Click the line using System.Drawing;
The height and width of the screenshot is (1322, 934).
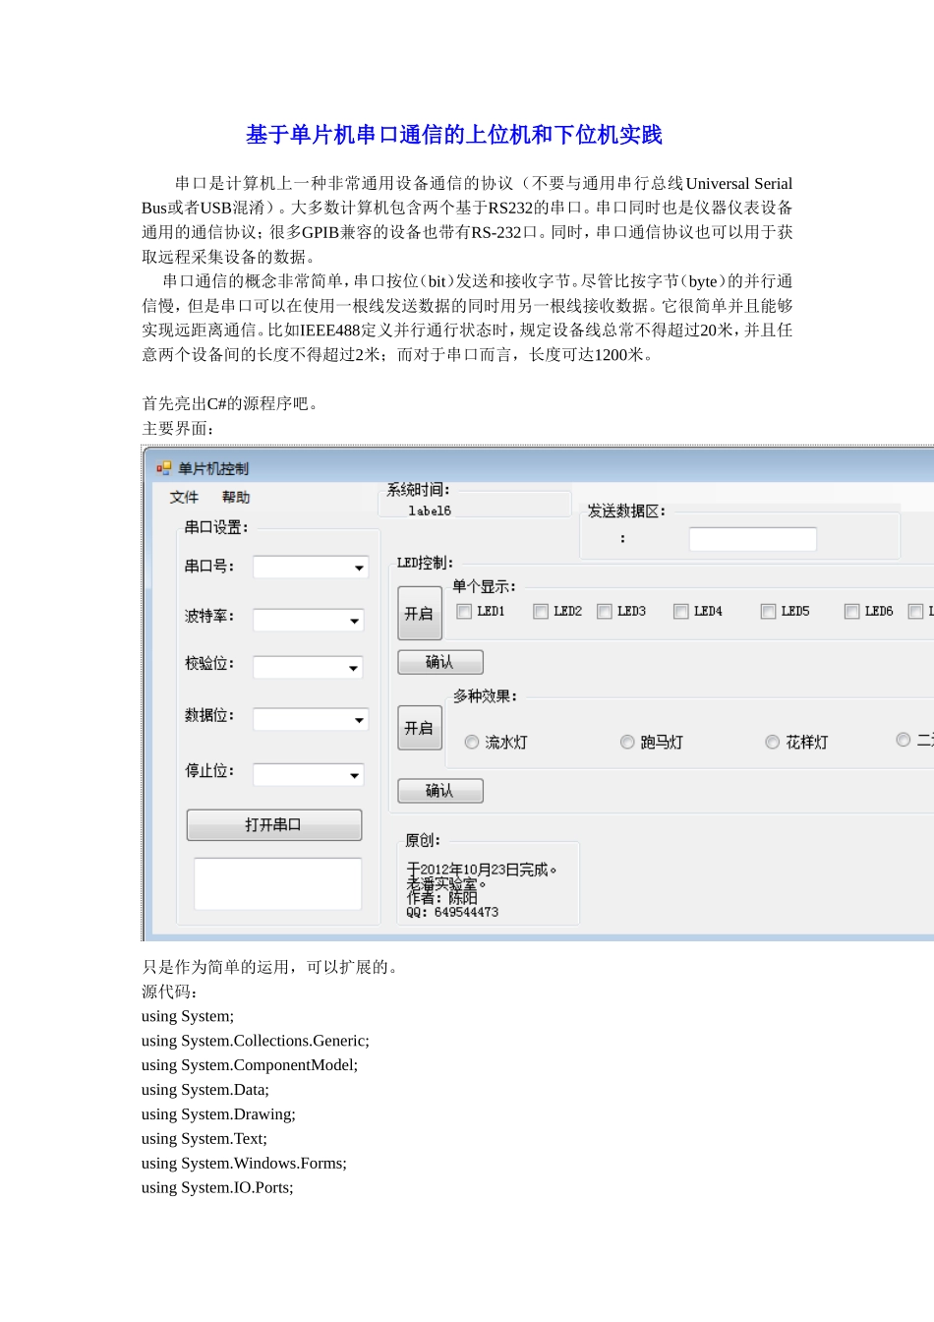point(218,1114)
